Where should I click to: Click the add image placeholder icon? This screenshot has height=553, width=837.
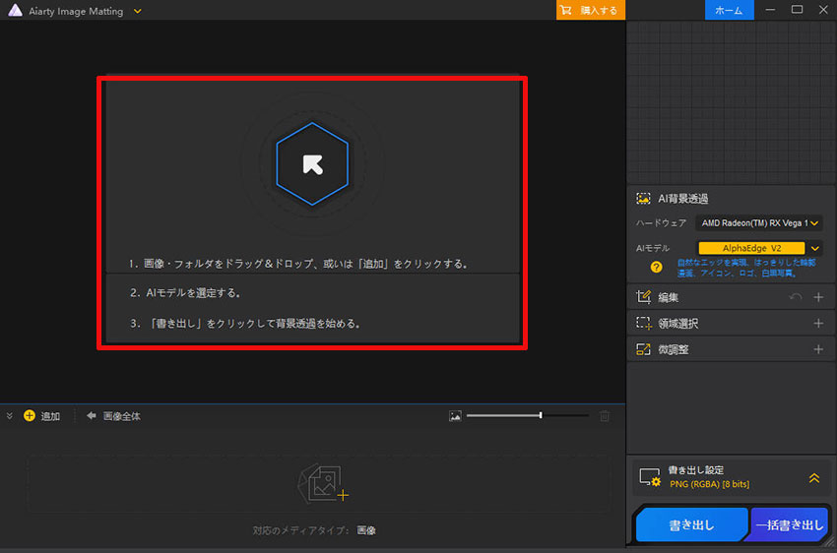(323, 483)
